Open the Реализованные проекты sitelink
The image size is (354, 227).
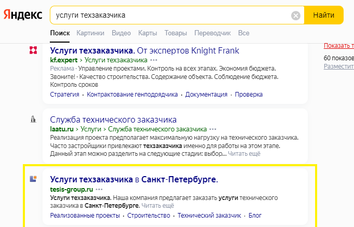(85, 215)
